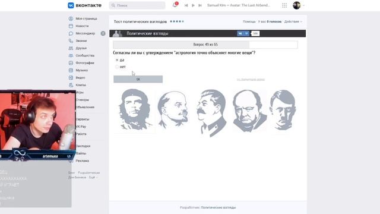
Task: Expand the Действия dropdown
Action: pyautogui.click(x=293, y=21)
